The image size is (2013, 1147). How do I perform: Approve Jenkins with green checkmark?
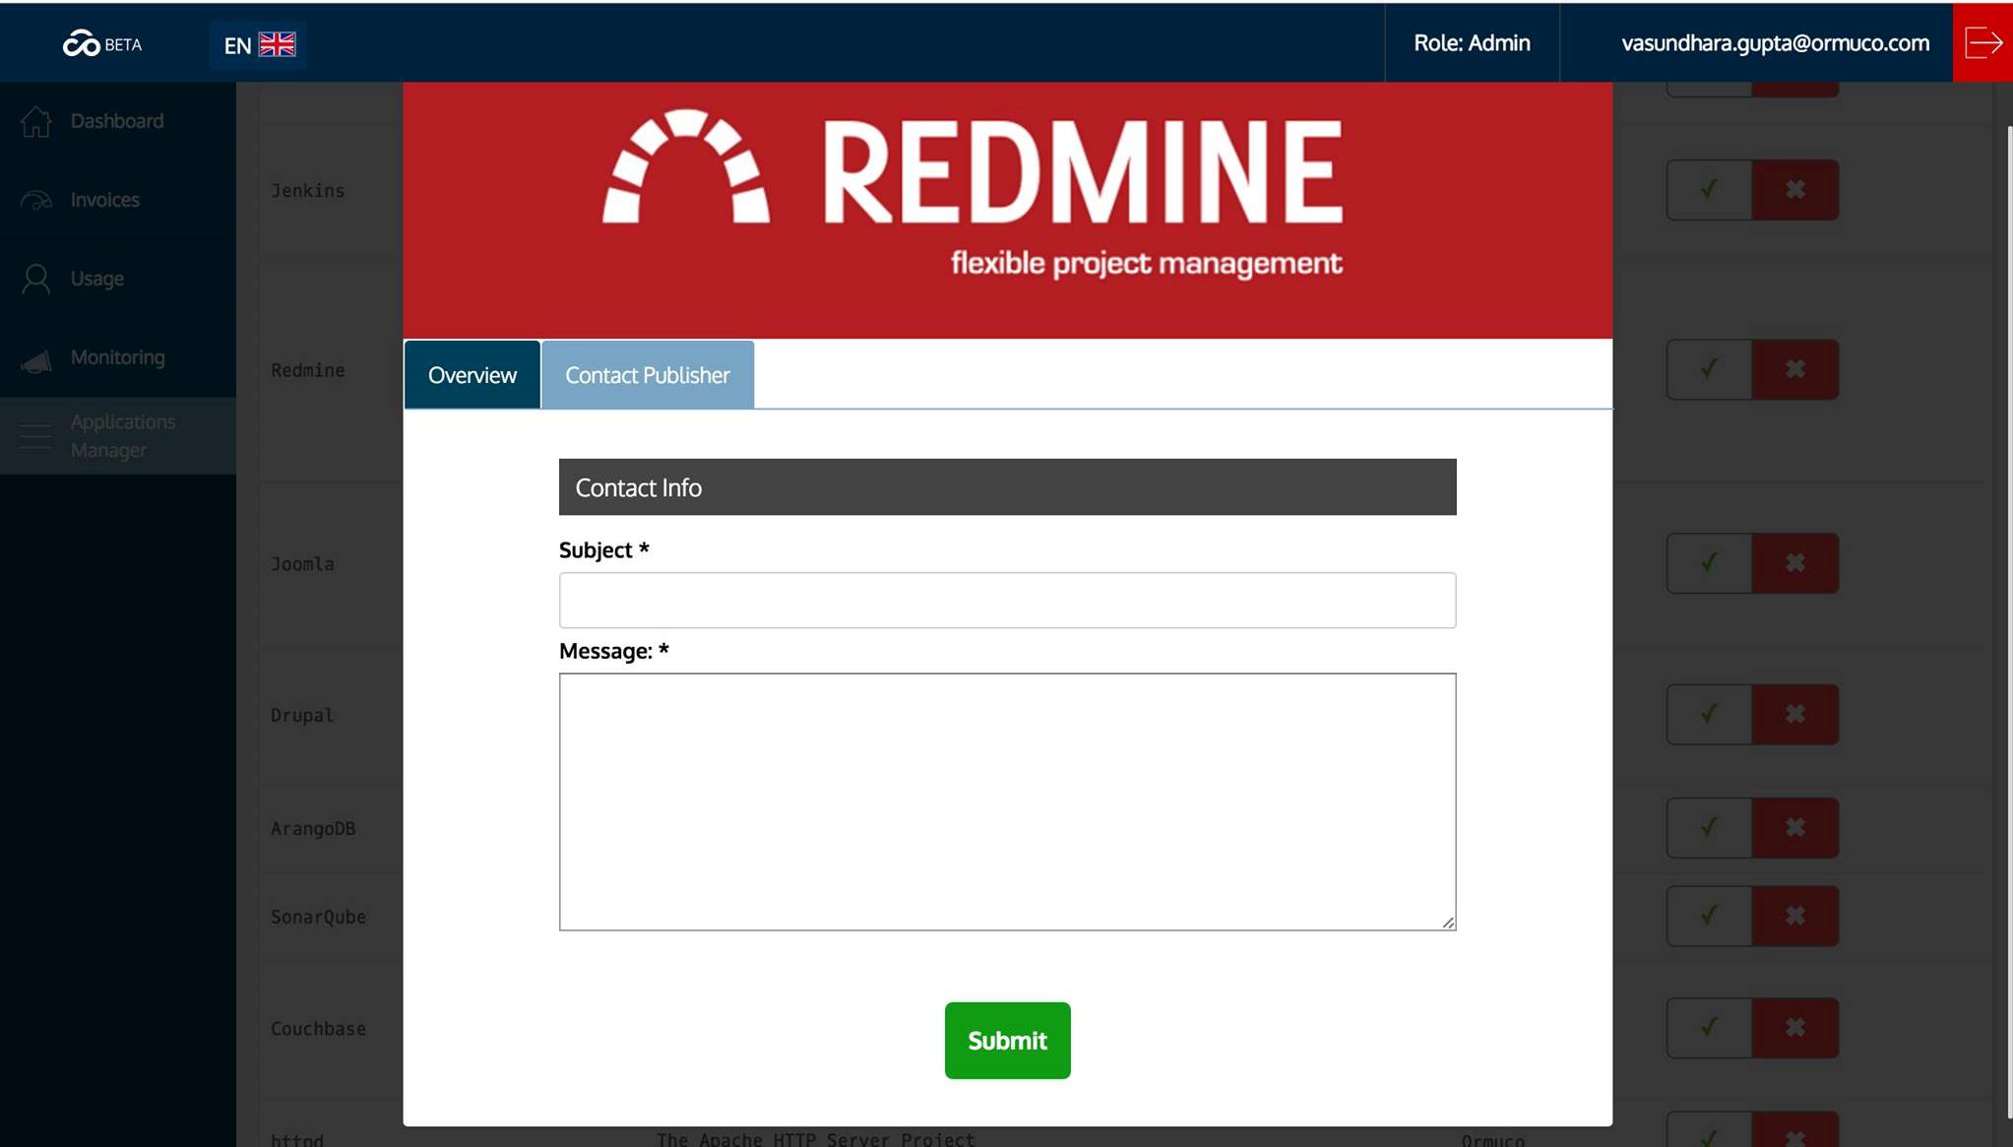click(x=1709, y=189)
